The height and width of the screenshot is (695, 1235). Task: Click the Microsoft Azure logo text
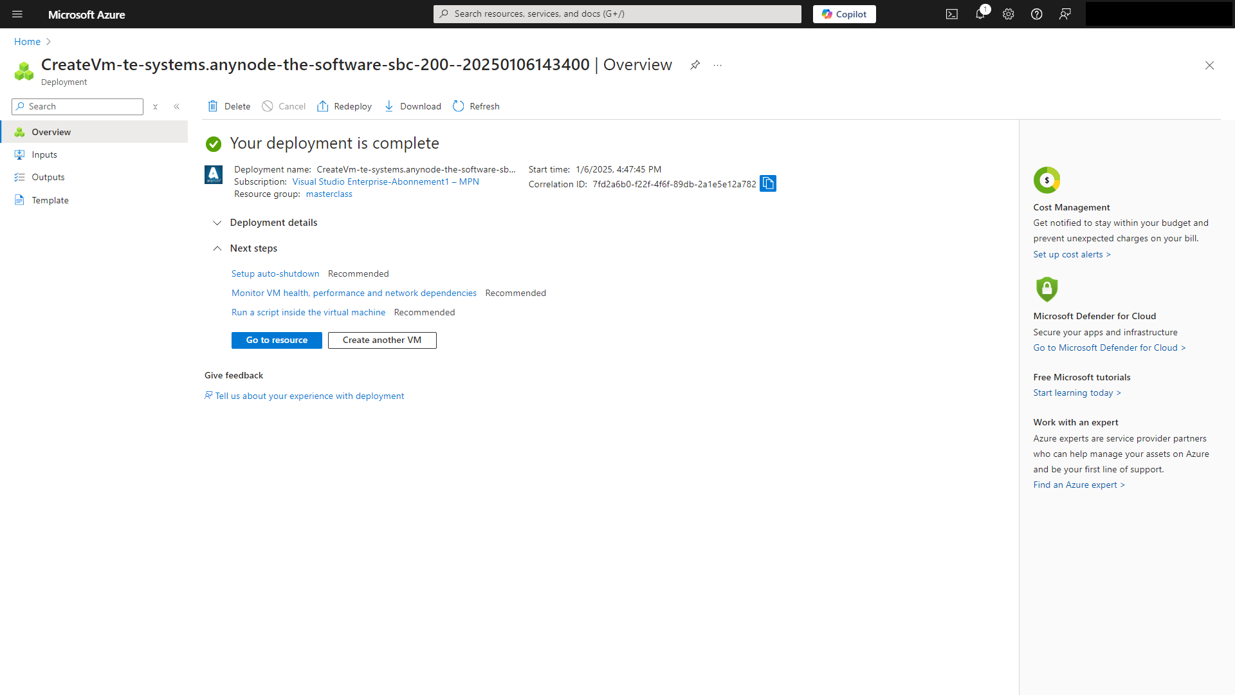point(86,14)
